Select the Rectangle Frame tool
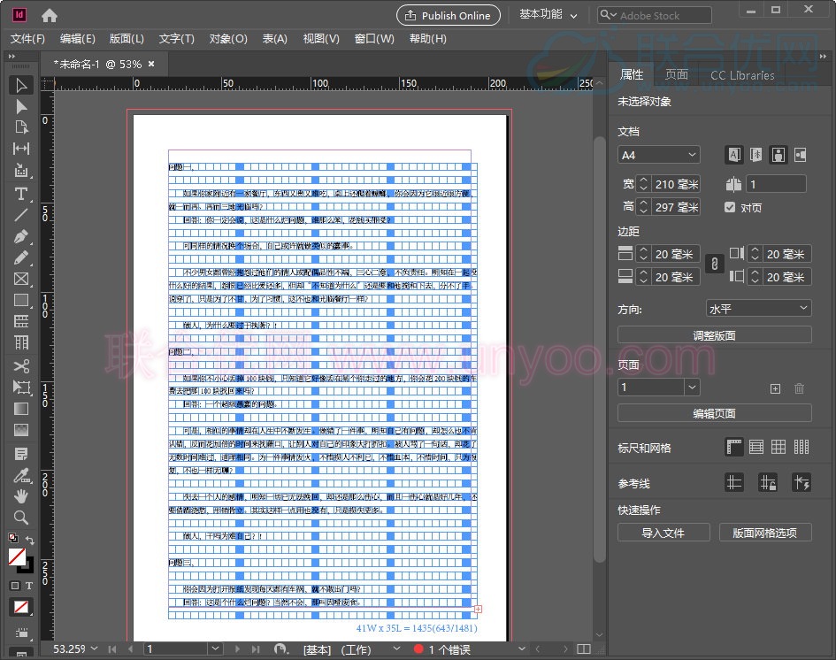 [x=21, y=279]
